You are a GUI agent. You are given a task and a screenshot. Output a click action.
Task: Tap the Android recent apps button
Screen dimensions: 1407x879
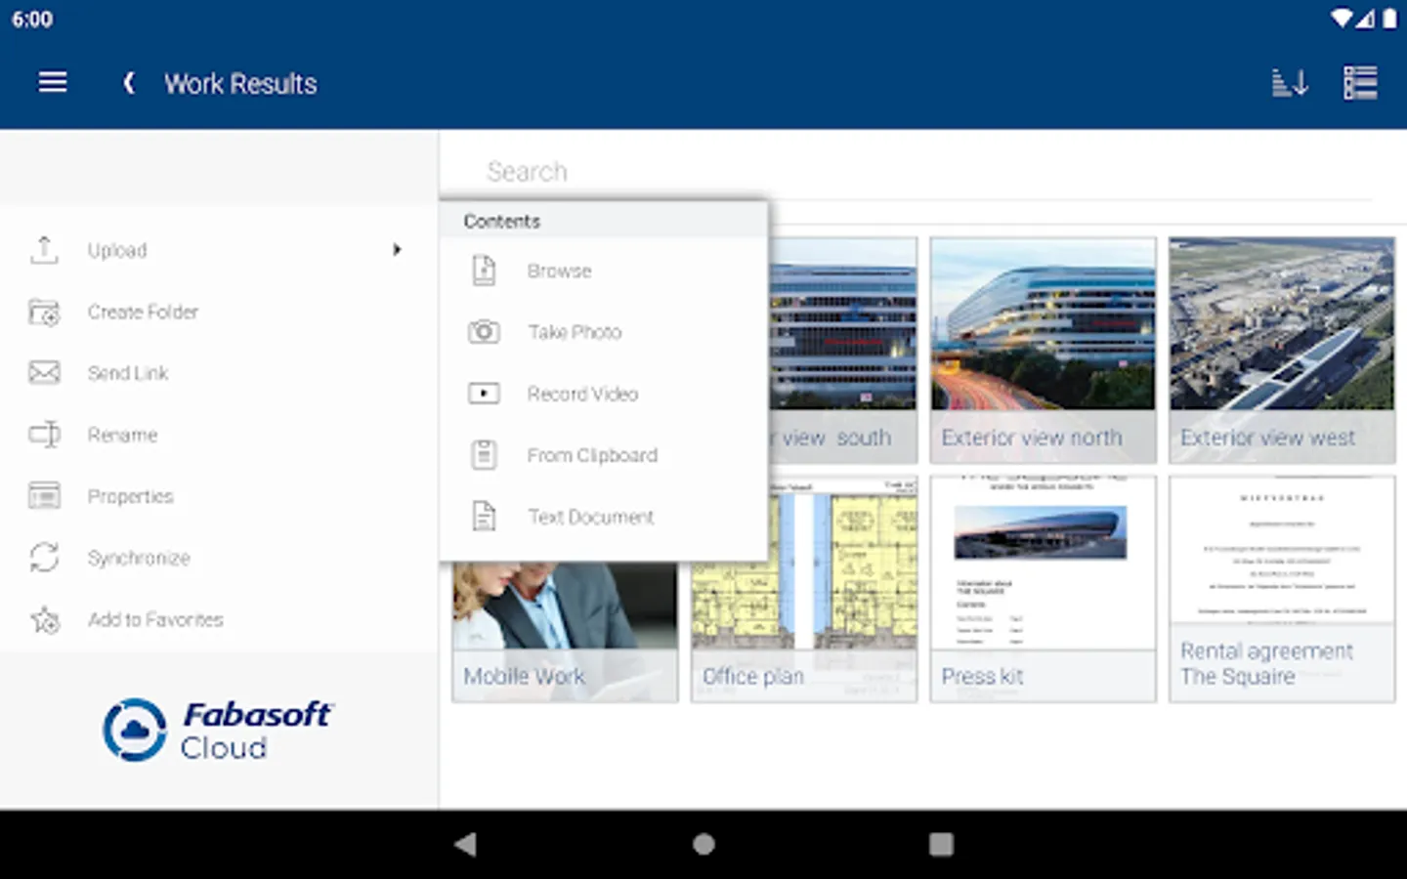click(x=941, y=844)
